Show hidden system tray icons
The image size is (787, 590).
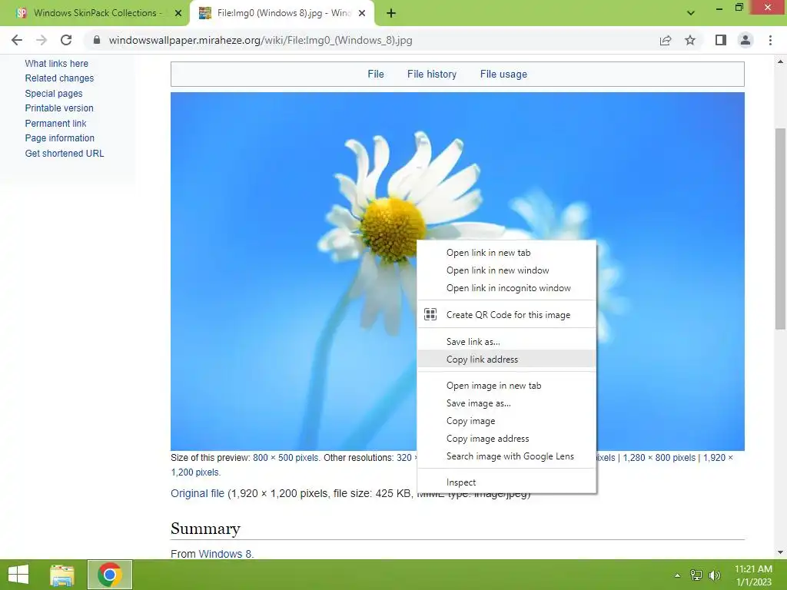[677, 575]
